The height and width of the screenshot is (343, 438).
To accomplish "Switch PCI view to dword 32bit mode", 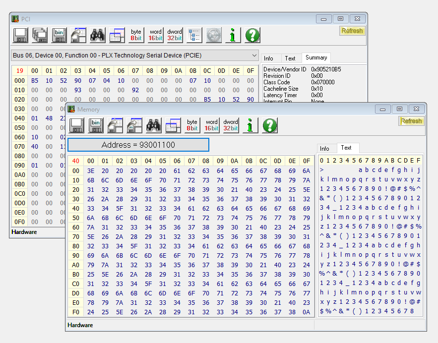I will coord(175,35).
